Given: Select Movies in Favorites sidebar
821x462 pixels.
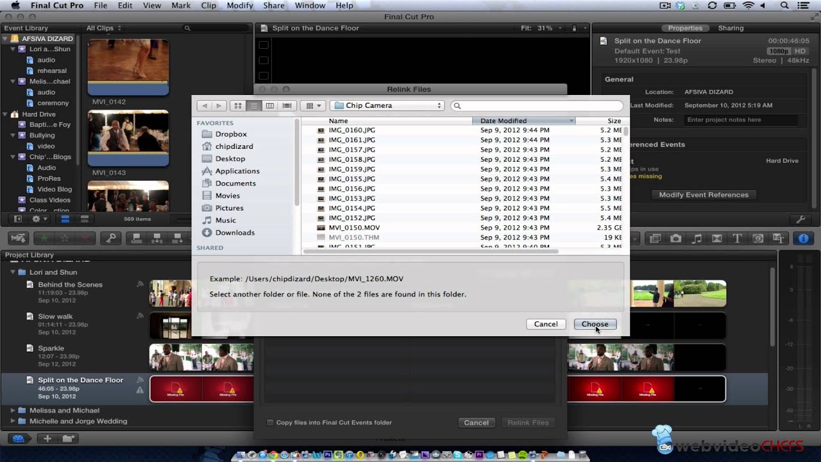Looking at the screenshot, I should coord(228,196).
